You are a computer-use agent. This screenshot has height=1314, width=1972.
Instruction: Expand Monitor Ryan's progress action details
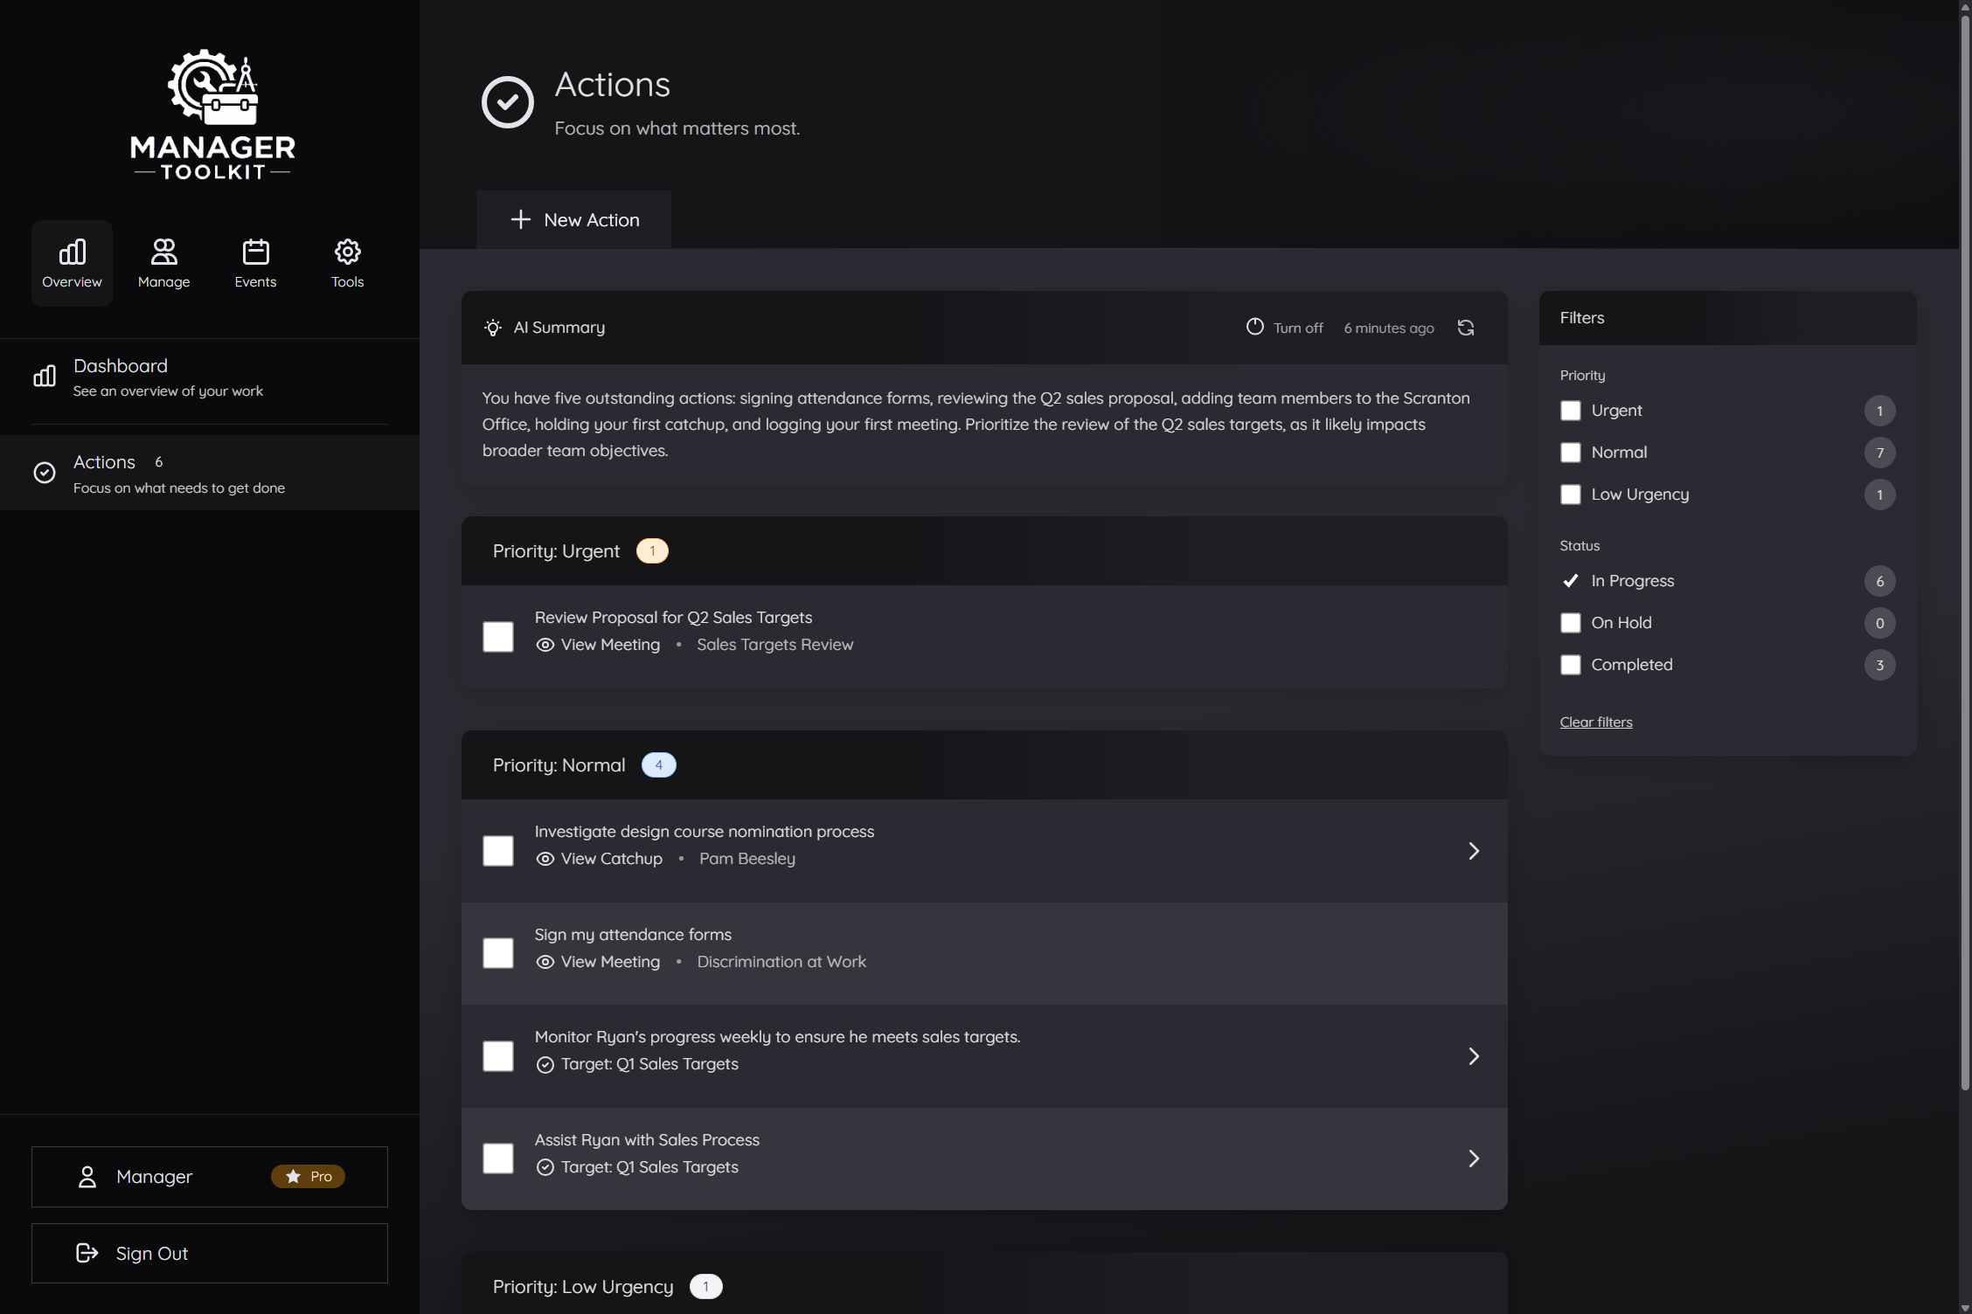tap(1474, 1056)
